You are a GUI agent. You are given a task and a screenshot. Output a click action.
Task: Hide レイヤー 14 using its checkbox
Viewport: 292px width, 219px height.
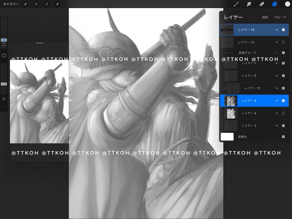tap(283, 30)
